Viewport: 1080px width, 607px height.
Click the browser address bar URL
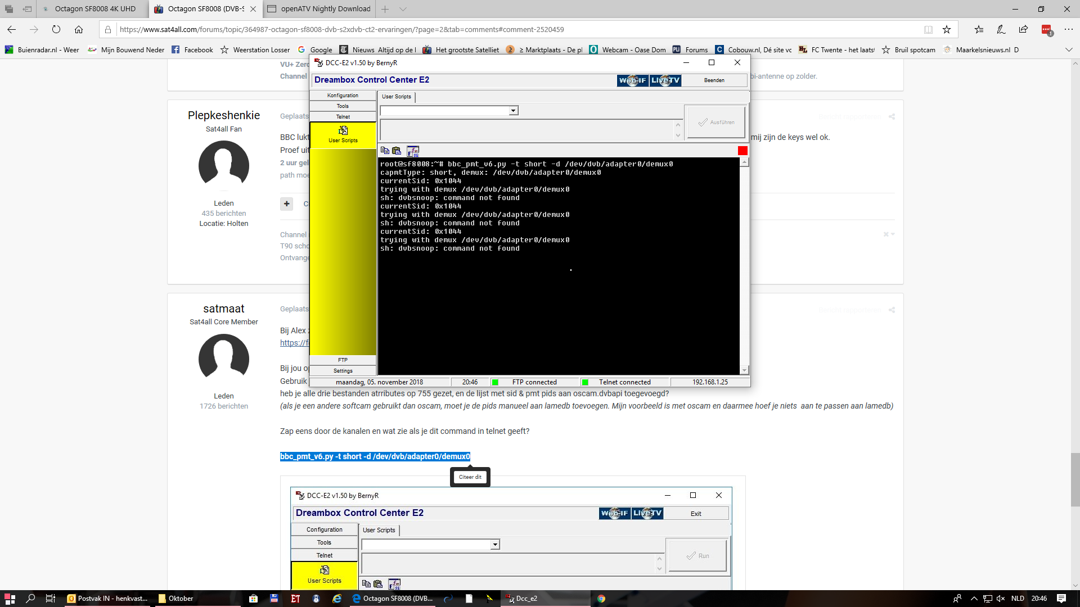tap(342, 29)
